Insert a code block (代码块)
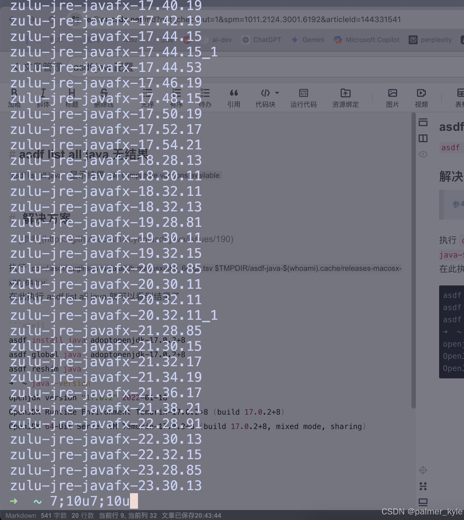 (265, 98)
